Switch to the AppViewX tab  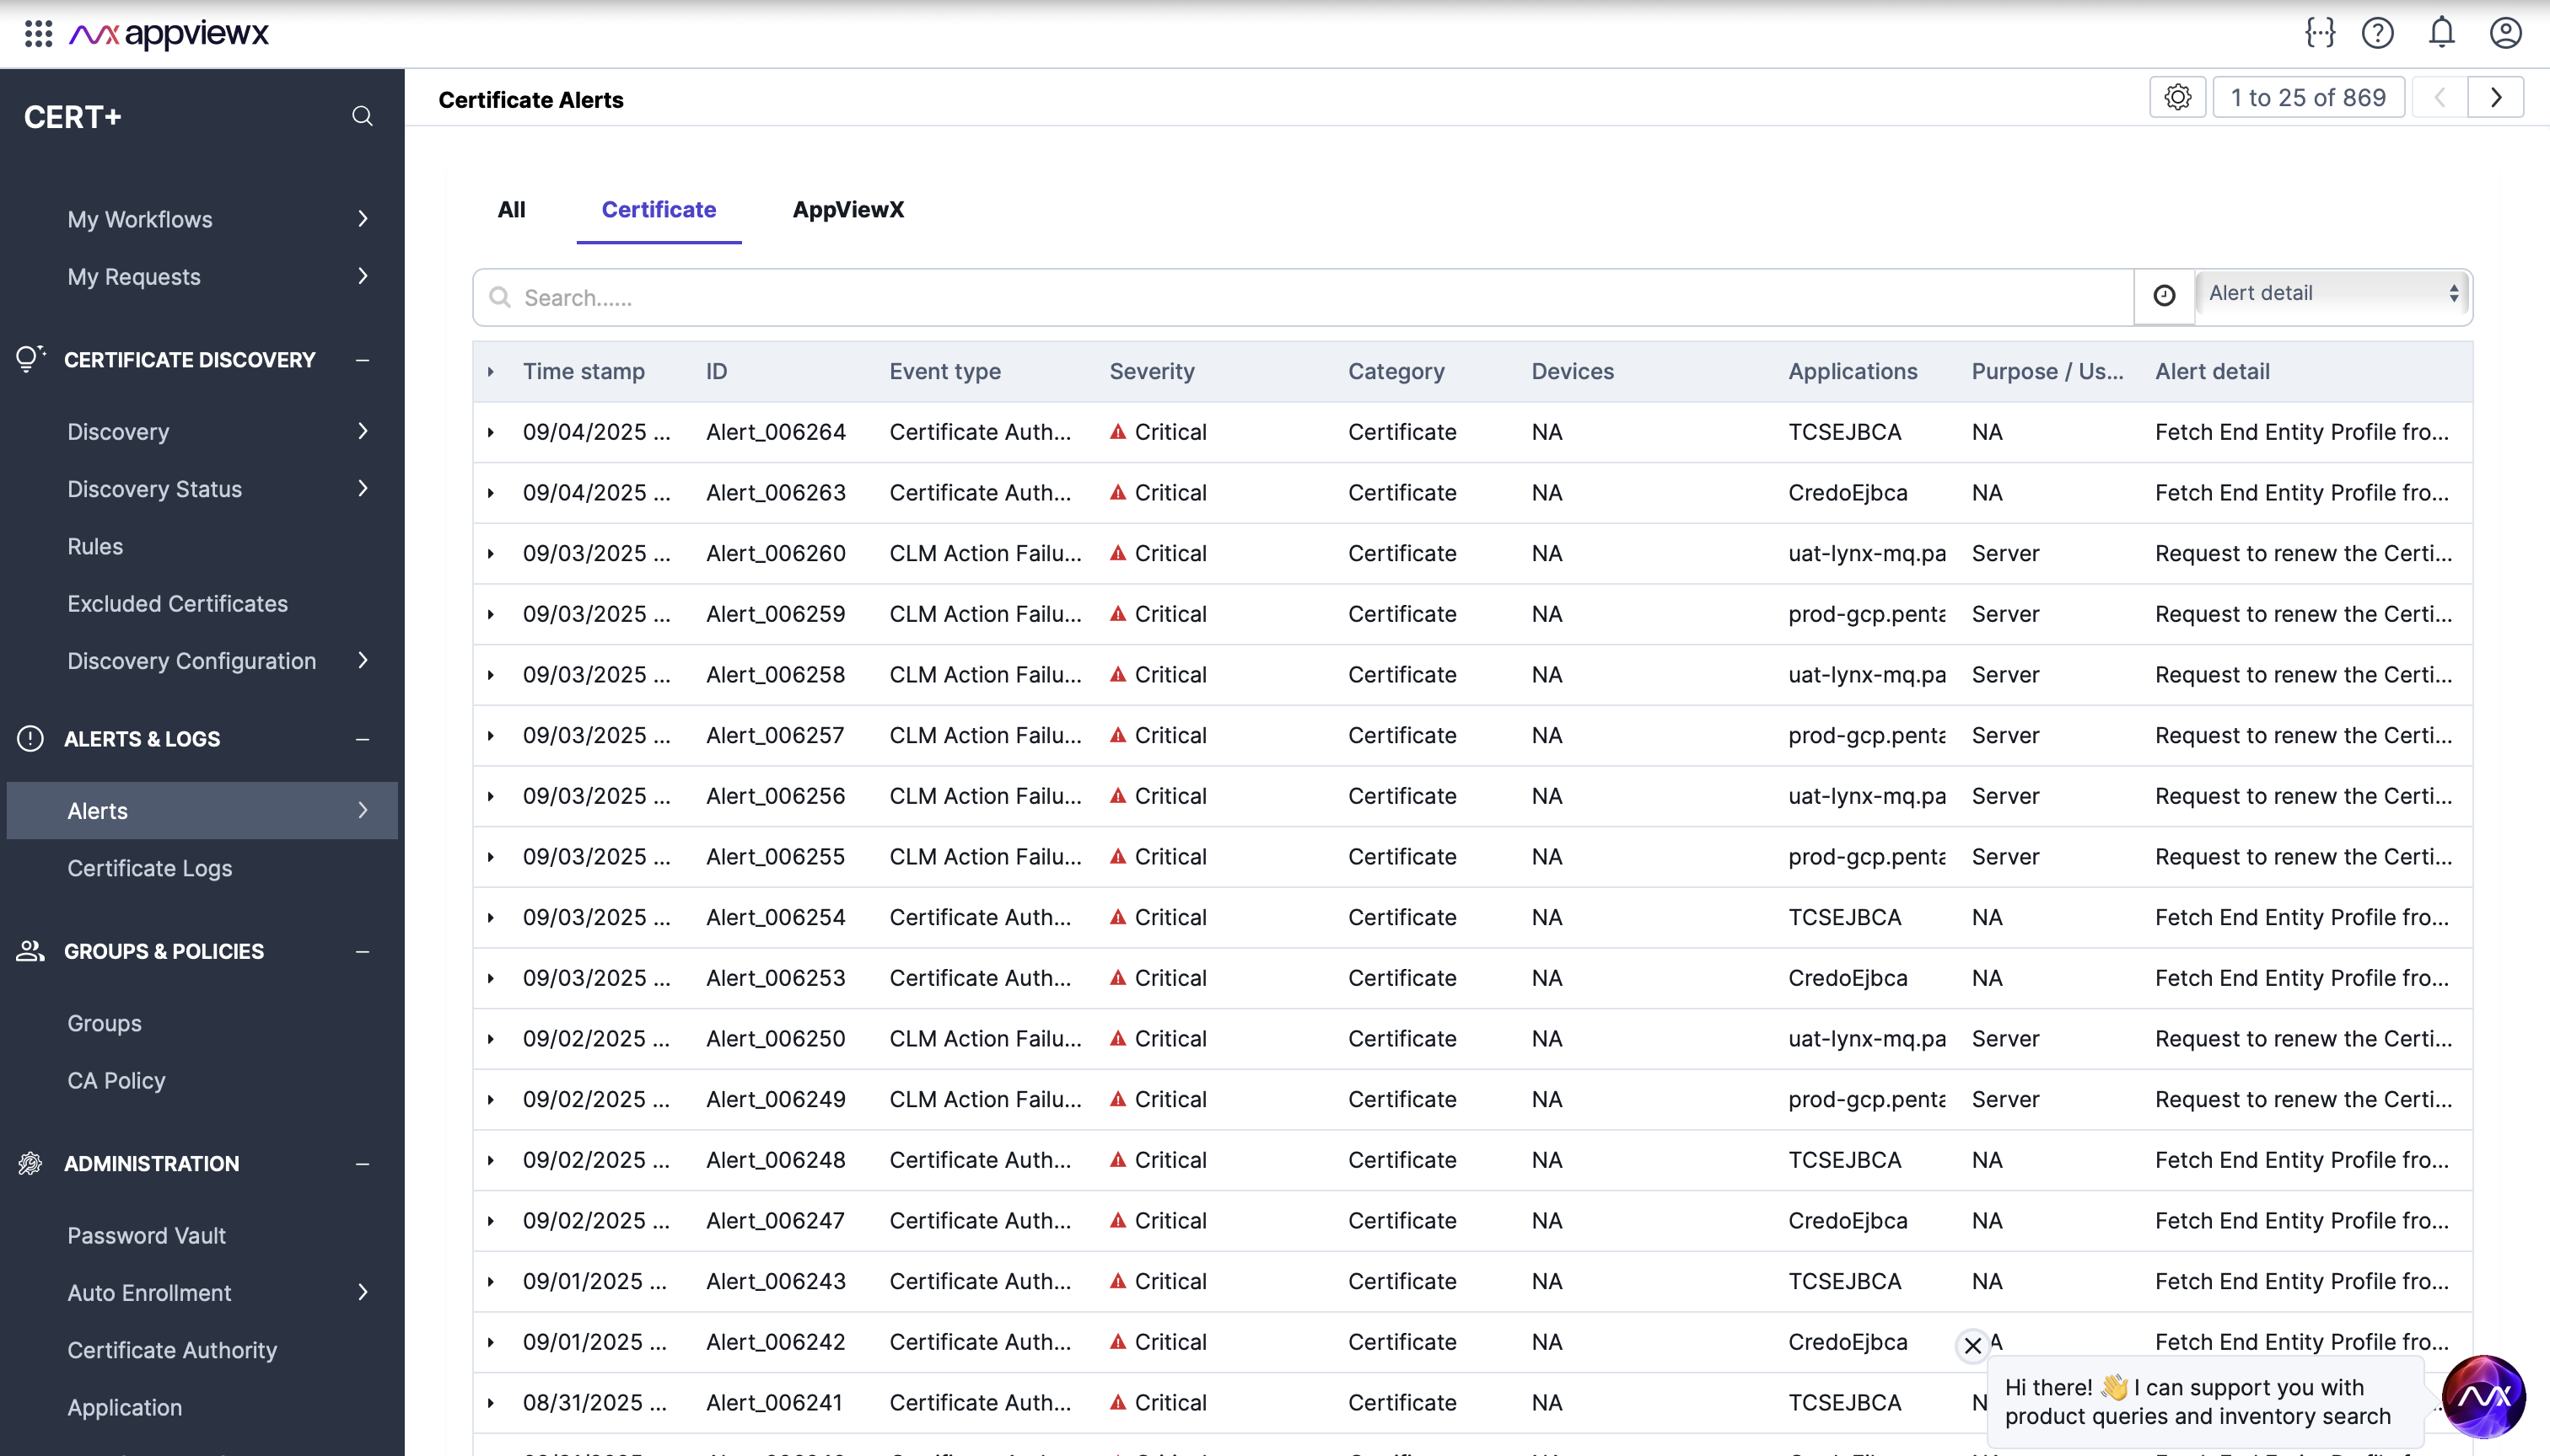click(x=847, y=209)
